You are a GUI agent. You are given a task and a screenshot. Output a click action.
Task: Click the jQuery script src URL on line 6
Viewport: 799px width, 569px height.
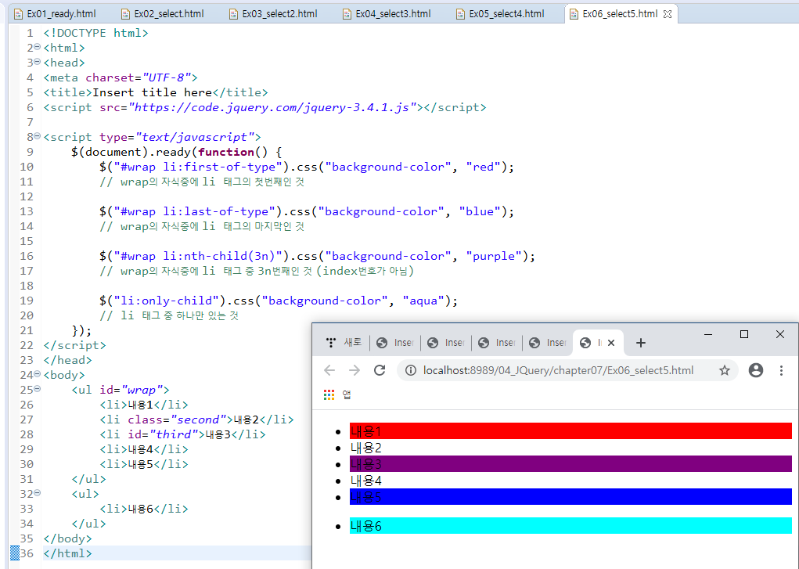click(x=272, y=107)
